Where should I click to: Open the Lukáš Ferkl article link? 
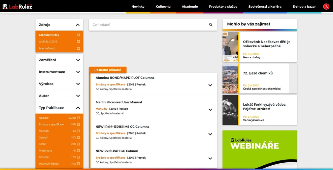tap(264, 107)
